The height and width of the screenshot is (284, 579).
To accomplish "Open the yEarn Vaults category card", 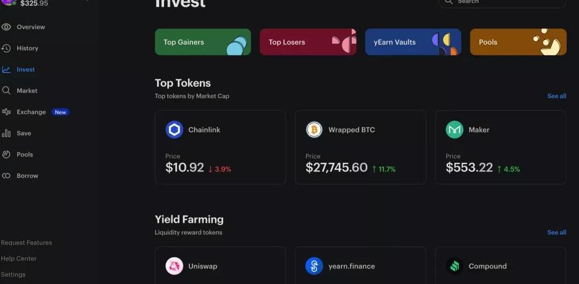I will click(x=413, y=42).
